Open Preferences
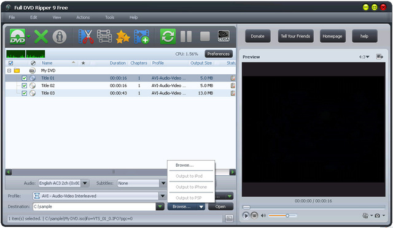 [219, 54]
